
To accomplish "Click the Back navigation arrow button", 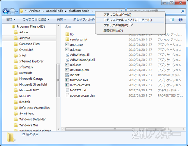I will [x=5, y=11].
